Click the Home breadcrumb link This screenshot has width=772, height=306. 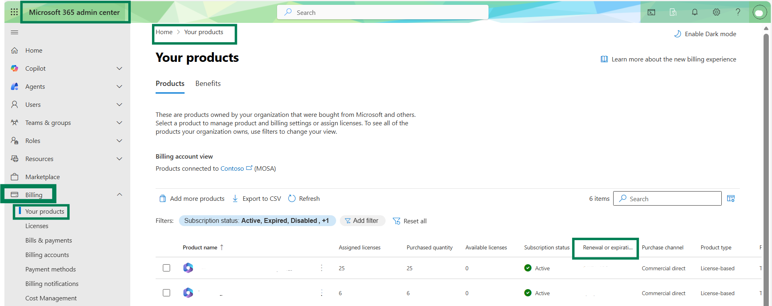[x=164, y=32]
